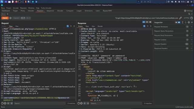
Task: Toggle non-printable characters in Response
Action: pos(148,26)
